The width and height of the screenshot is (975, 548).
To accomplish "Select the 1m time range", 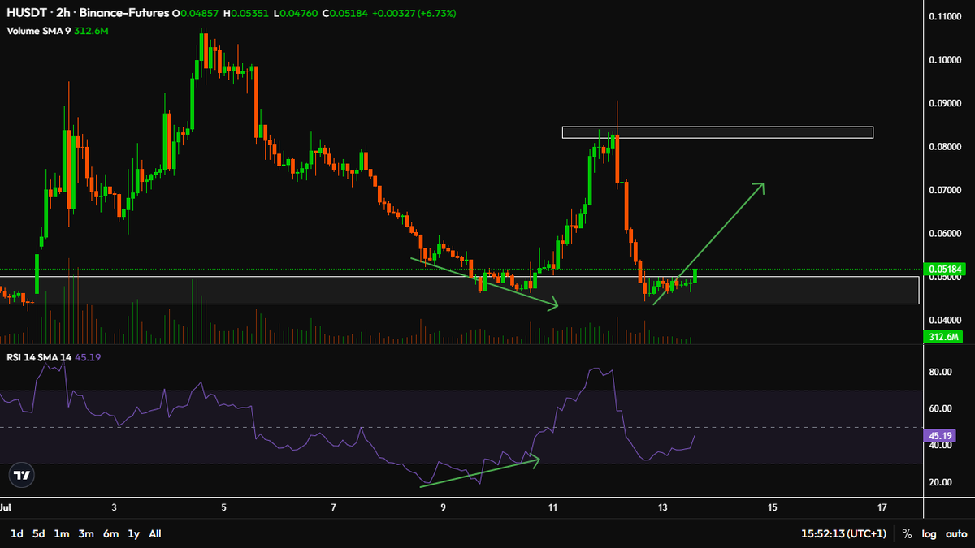I will [62, 533].
